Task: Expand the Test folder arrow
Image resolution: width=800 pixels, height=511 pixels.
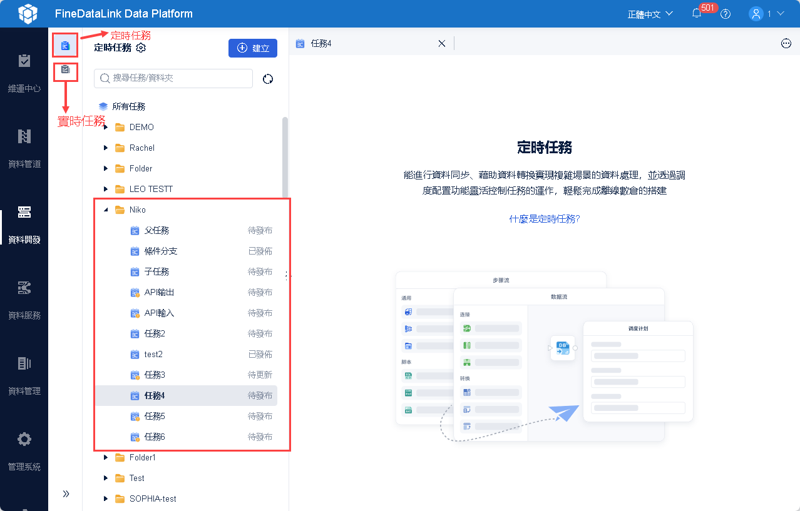Action: pyautogui.click(x=105, y=478)
